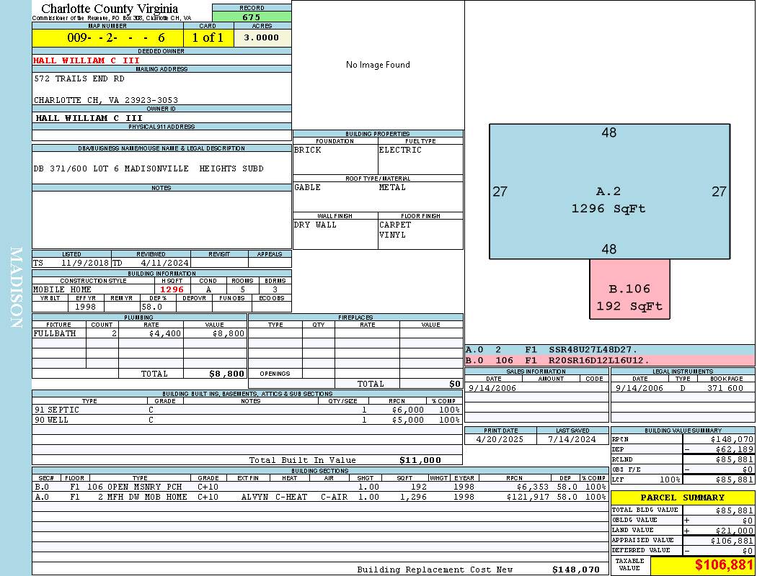Click the empty Notes field
The image size is (757, 576).
point(161,220)
